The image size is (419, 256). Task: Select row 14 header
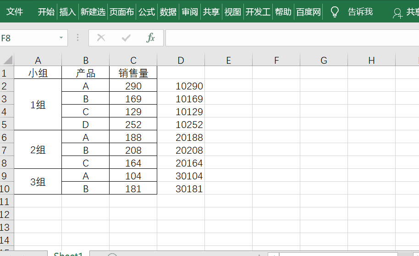point(7,240)
